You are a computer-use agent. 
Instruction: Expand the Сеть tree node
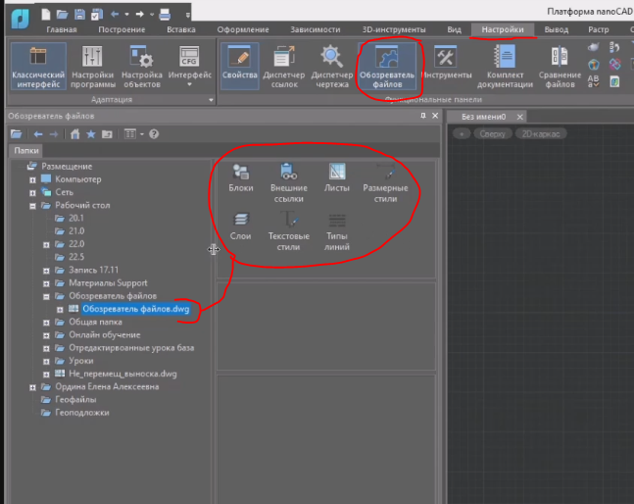point(32,193)
